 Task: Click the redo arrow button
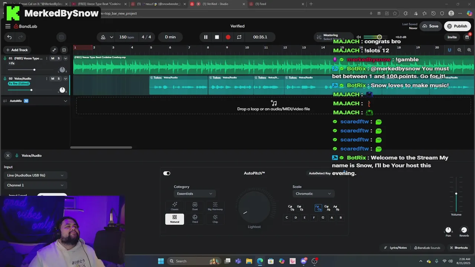20,37
